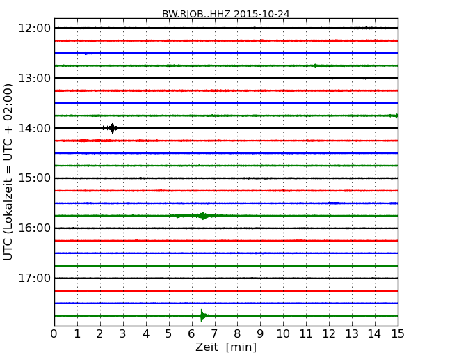Click the x-axis tick label 15
This screenshot has height=362, width=452.
point(398,334)
